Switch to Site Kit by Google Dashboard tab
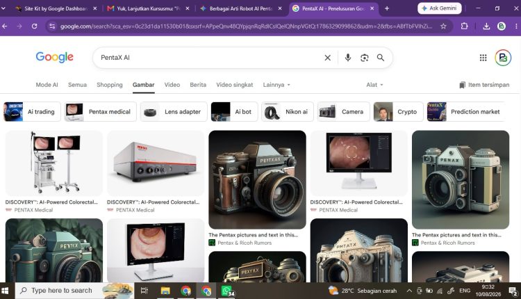The width and height of the screenshot is (521, 299). click(x=56, y=8)
